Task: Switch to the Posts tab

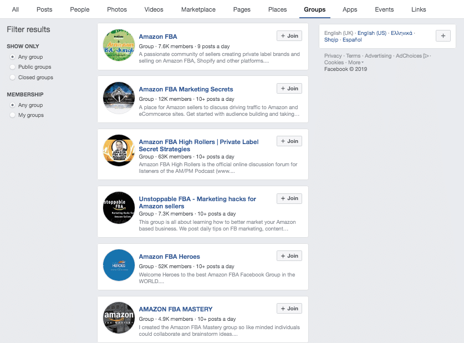Action: coord(44,9)
